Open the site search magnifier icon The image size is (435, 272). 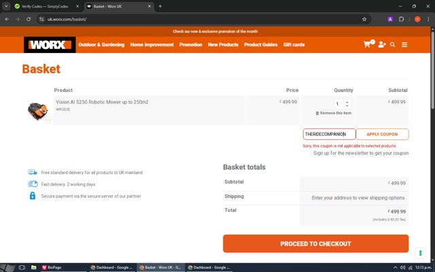pos(392,44)
